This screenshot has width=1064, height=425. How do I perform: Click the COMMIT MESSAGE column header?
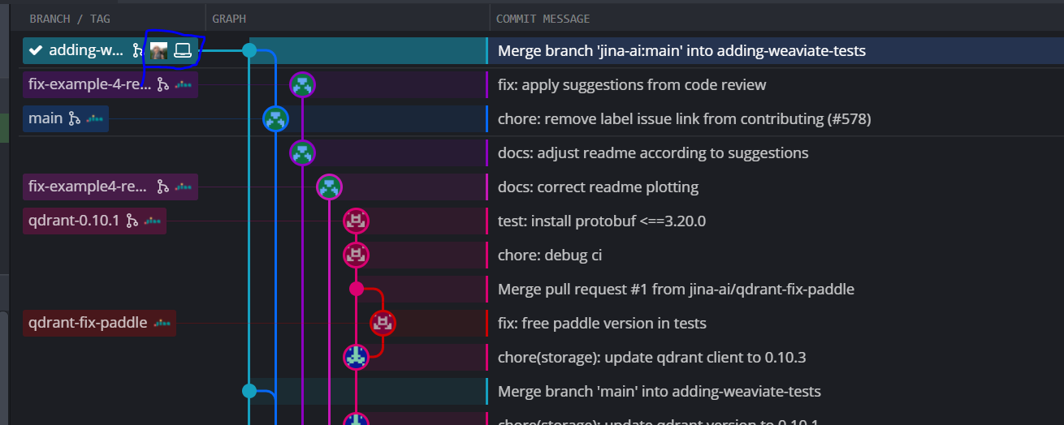click(543, 19)
